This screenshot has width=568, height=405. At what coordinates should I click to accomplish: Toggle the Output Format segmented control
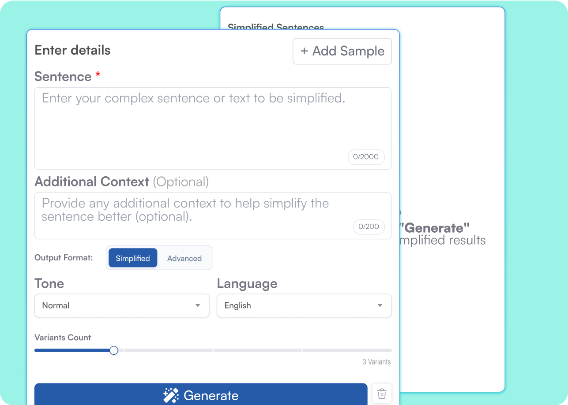159,258
